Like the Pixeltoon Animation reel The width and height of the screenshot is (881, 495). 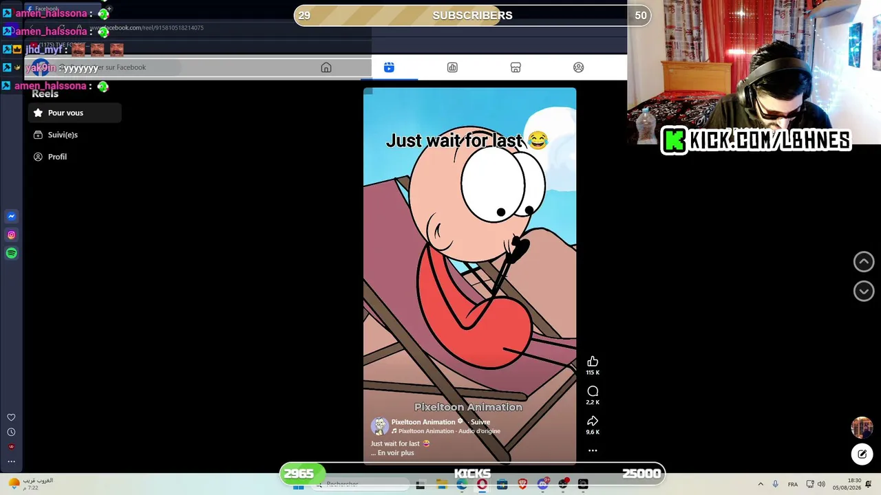click(593, 362)
